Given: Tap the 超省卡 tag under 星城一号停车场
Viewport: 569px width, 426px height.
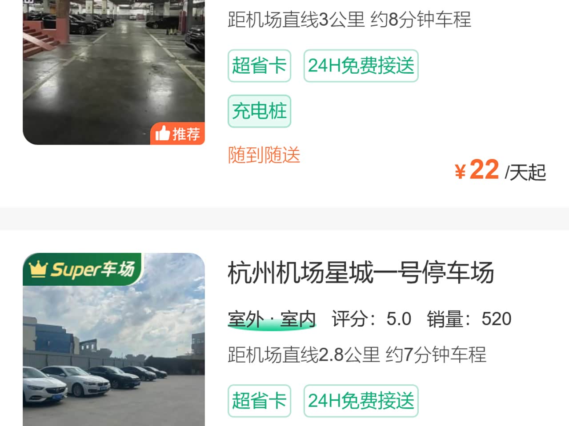Looking at the screenshot, I should pos(259,401).
